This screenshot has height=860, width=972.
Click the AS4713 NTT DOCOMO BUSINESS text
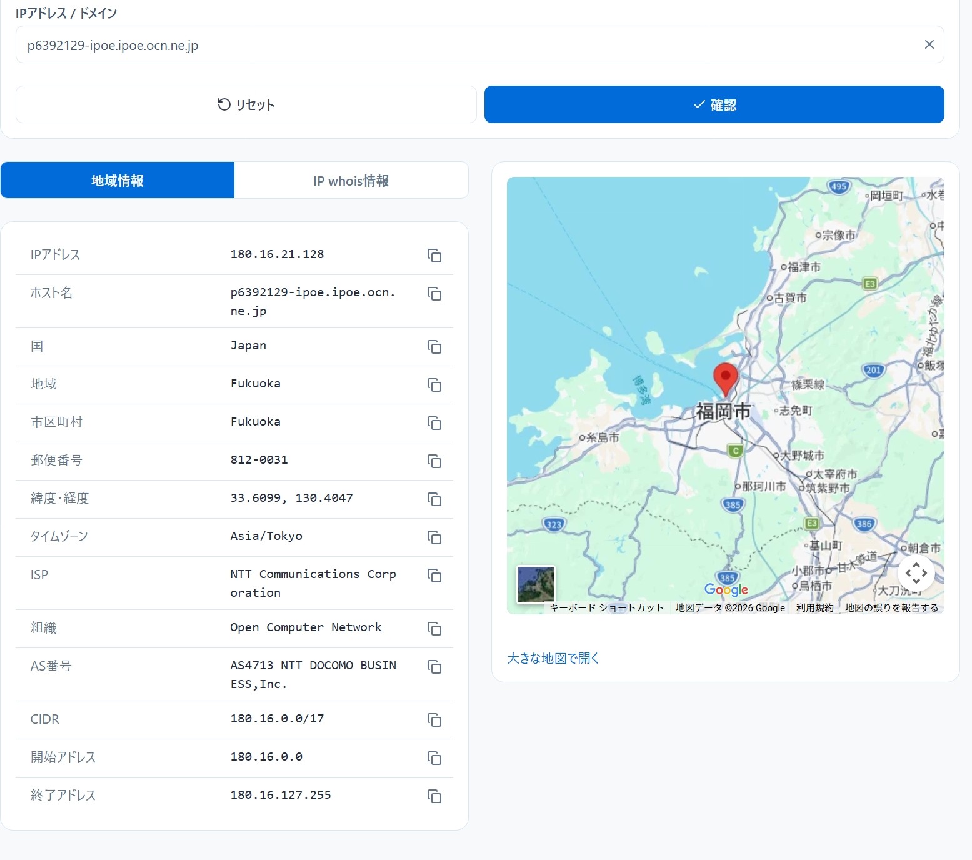click(x=313, y=674)
